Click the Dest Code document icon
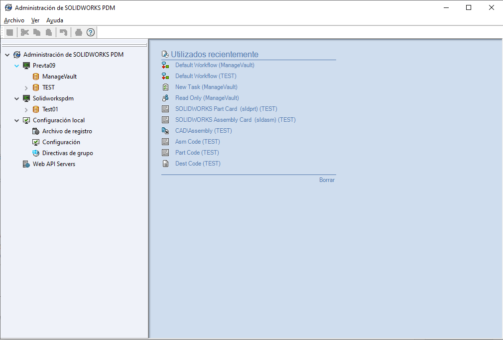The height and width of the screenshot is (340, 503). (x=165, y=164)
